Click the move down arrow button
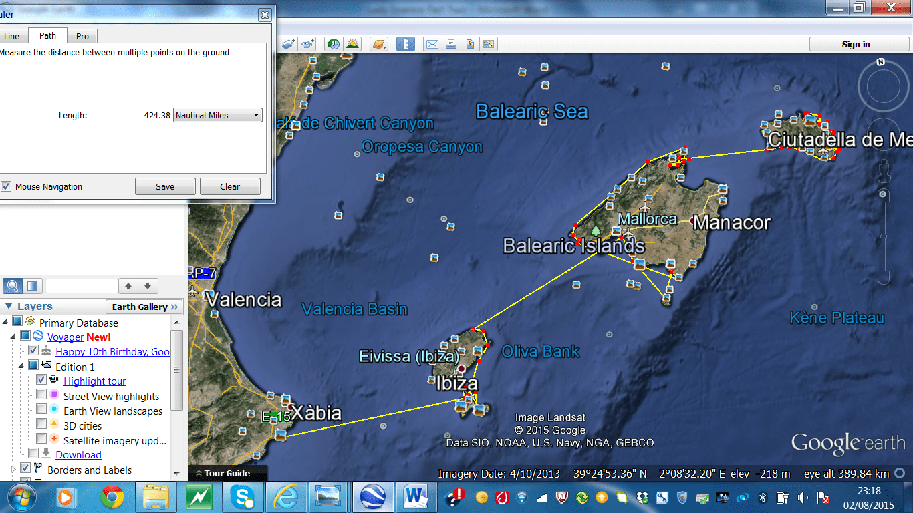Image resolution: width=913 pixels, height=513 pixels. (148, 286)
